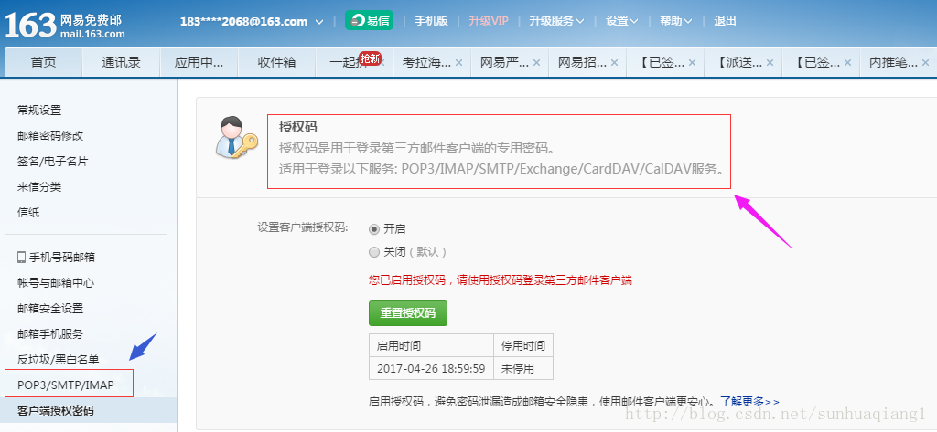The image size is (937, 432).
Task: Open 手机号码邮箱 in the sidebar
Action: (62, 258)
